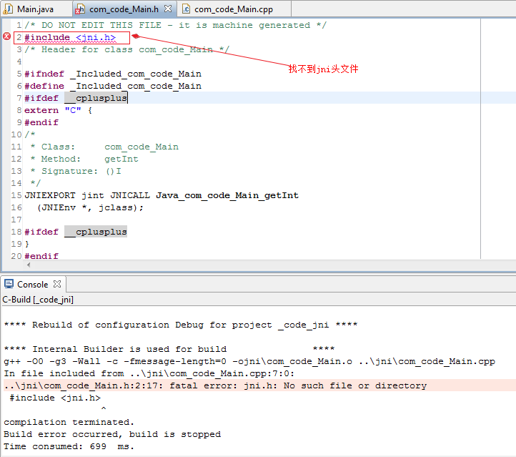The height and width of the screenshot is (457, 516).
Task: Click the '#ifndef _Included_com_code_Main' line
Action: pyautogui.click(x=113, y=74)
